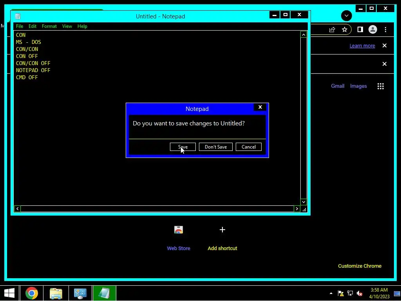Open Notepad Edit menu

click(x=33, y=26)
